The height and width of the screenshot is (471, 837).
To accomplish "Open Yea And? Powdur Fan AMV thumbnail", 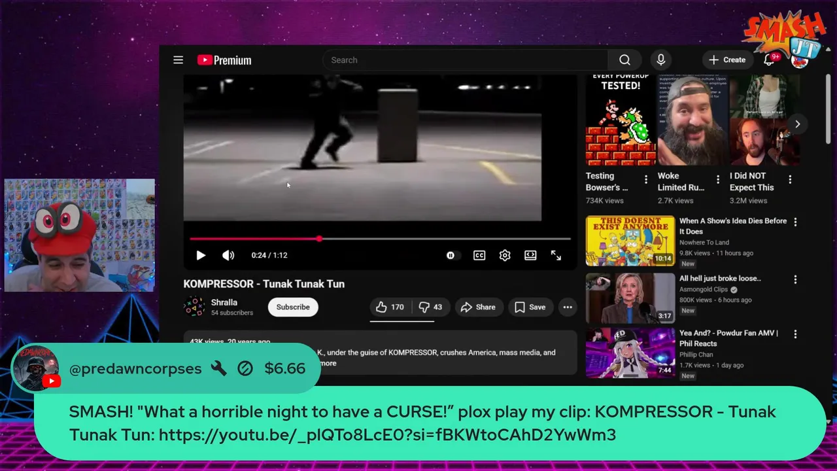I will tap(630, 353).
